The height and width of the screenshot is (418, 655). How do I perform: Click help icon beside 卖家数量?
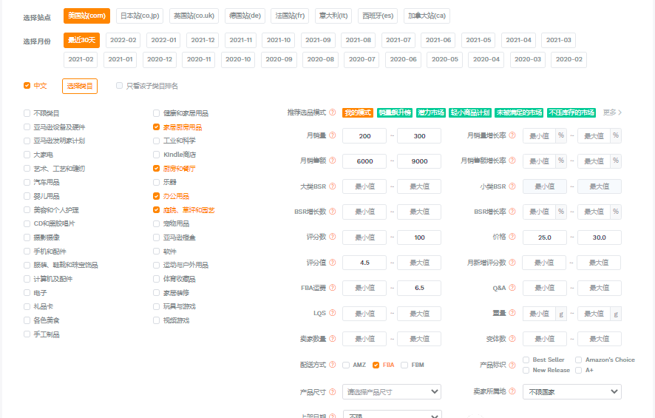point(333,339)
